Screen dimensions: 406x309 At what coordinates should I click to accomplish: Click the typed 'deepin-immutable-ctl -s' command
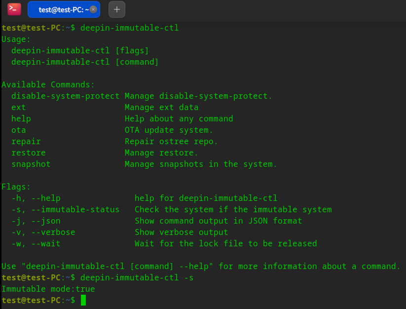click(x=137, y=277)
